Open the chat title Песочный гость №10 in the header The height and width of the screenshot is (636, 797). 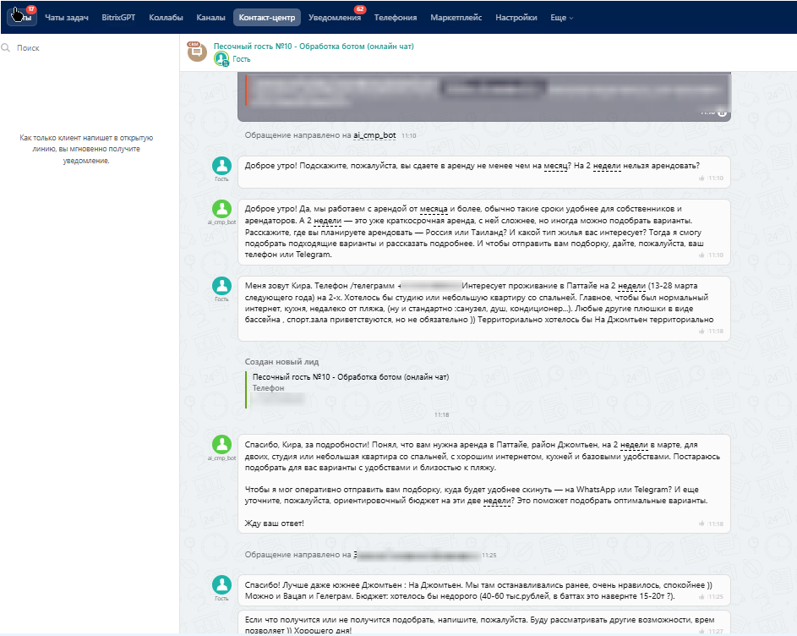coord(314,47)
